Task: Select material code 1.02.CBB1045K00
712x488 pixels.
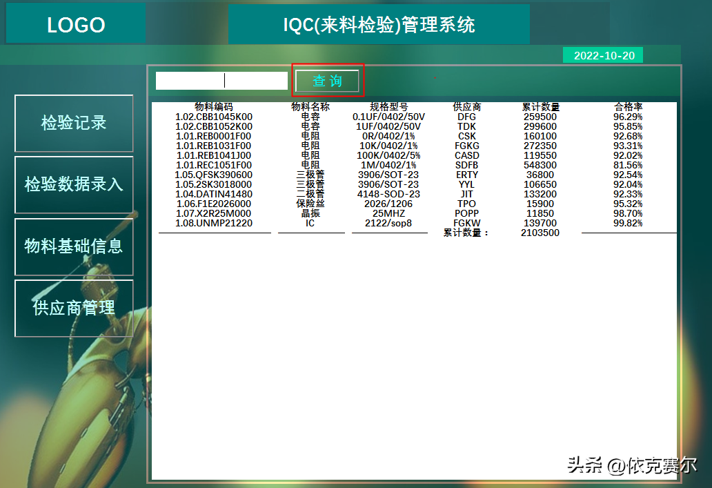Action: click(214, 117)
